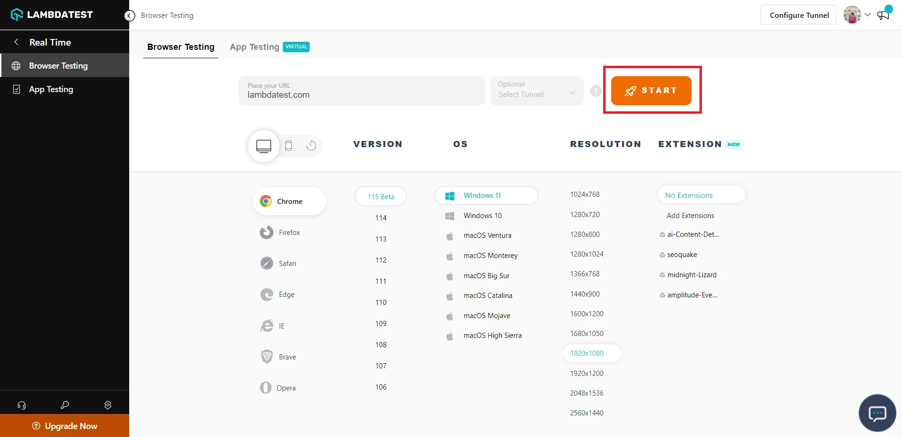Click the integrations icon in sidebar footer

[x=108, y=405]
